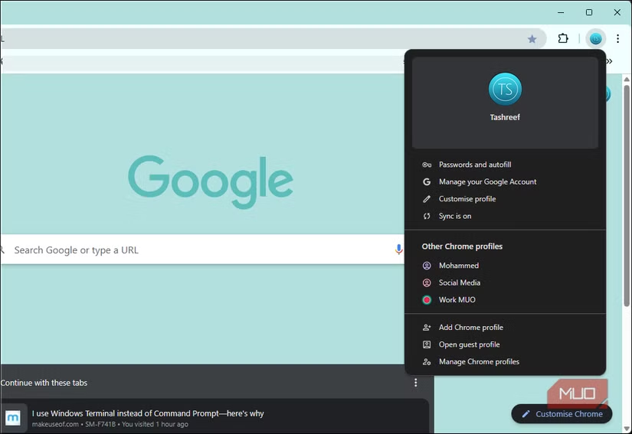Open Chrome three-dot menu

617,39
